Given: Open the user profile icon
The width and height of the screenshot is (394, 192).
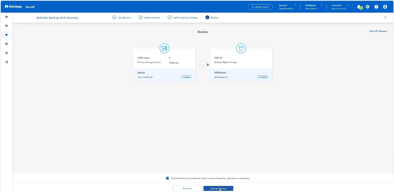Looking at the screenshot, I should 385,7.
